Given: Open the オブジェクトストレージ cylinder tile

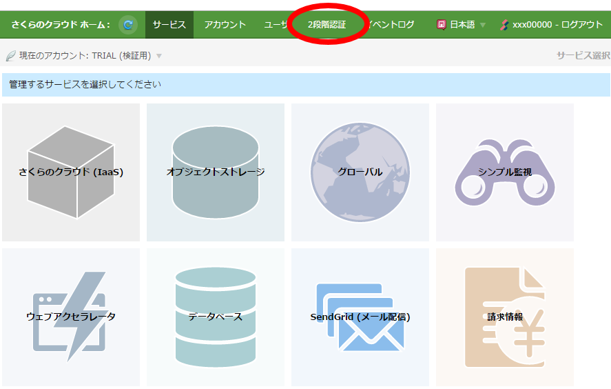Looking at the screenshot, I should [216, 172].
